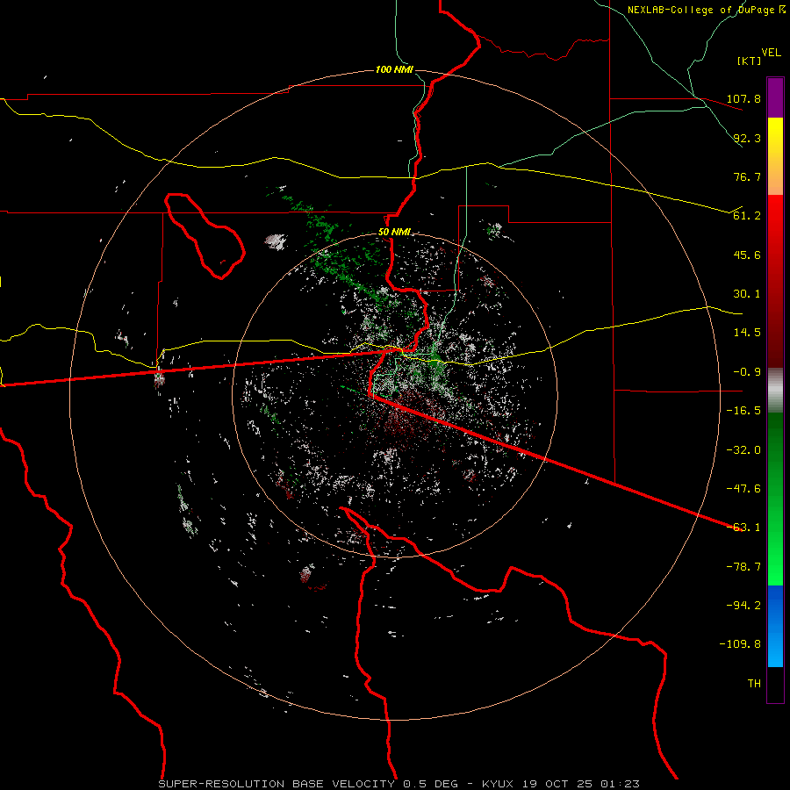Click the purple segment of color bar
Screen dimensions: 790x790
coord(775,97)
